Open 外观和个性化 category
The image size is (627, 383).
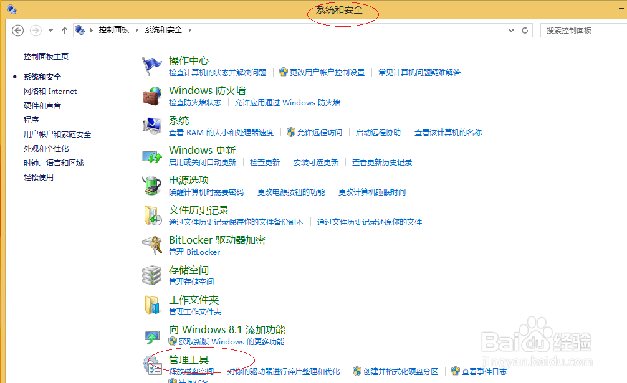(x=46, y=149)
